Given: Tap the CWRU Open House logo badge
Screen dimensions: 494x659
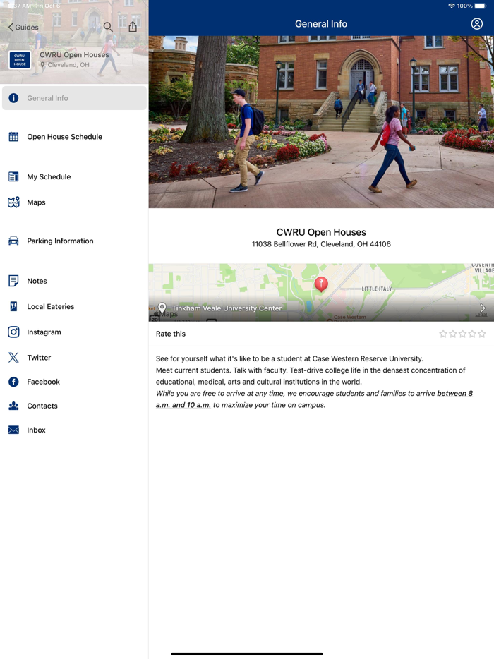Looking at the screenshot, I should click(x=20, y=60).
